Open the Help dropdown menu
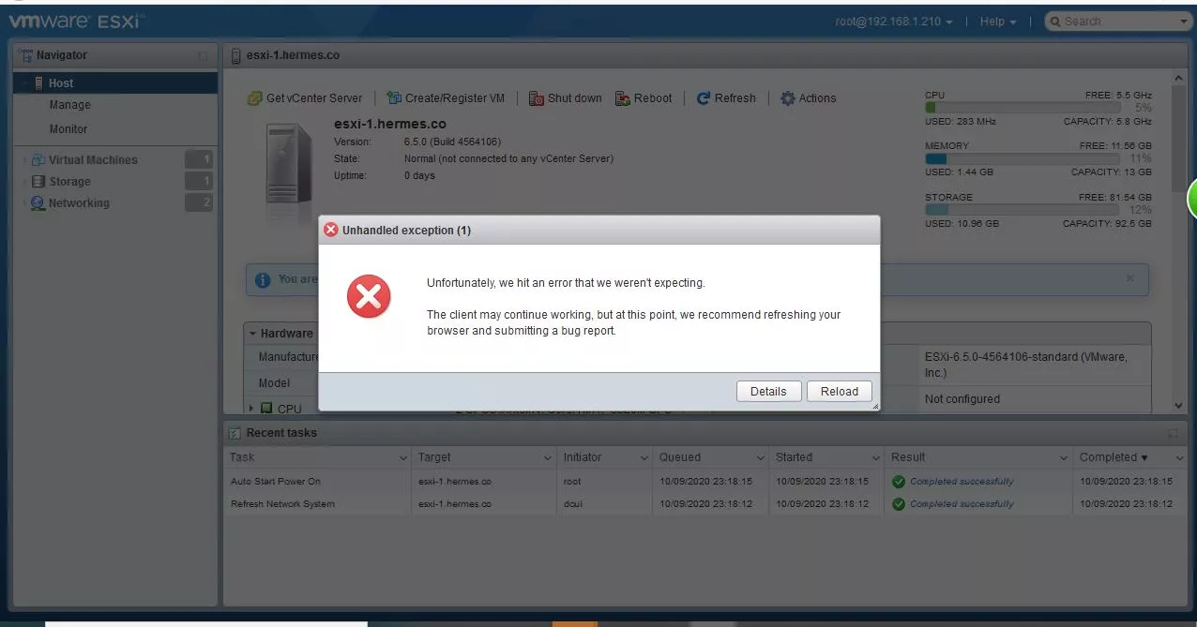Image resolution: width=1197 pixels, height=627 pixels. 996,22
